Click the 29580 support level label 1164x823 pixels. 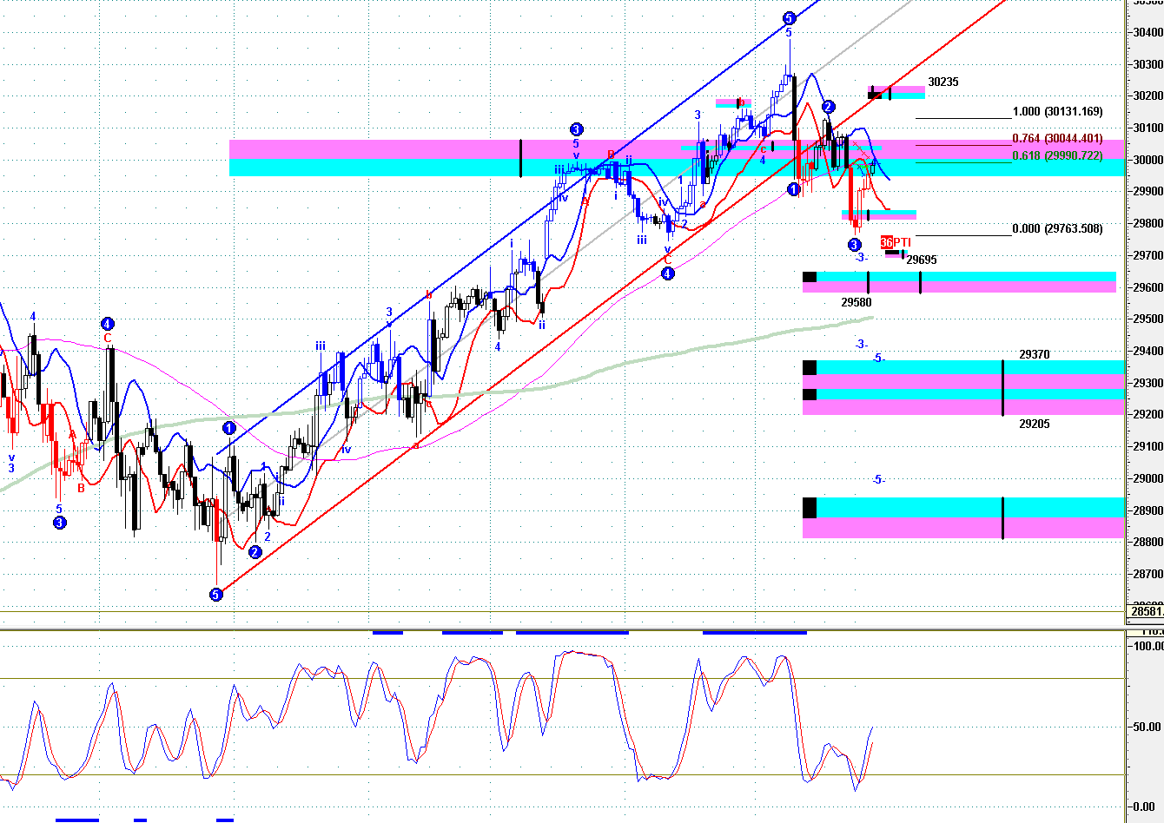click(x=856, y=303)
